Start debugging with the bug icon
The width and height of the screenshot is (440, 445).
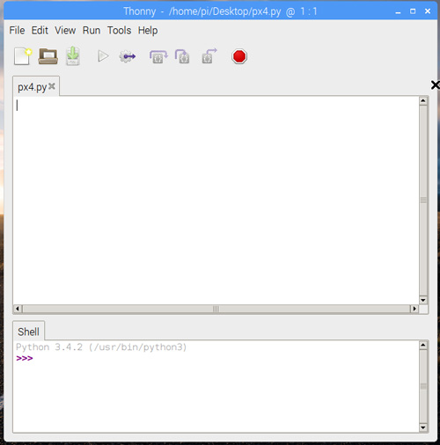[128, 56]
